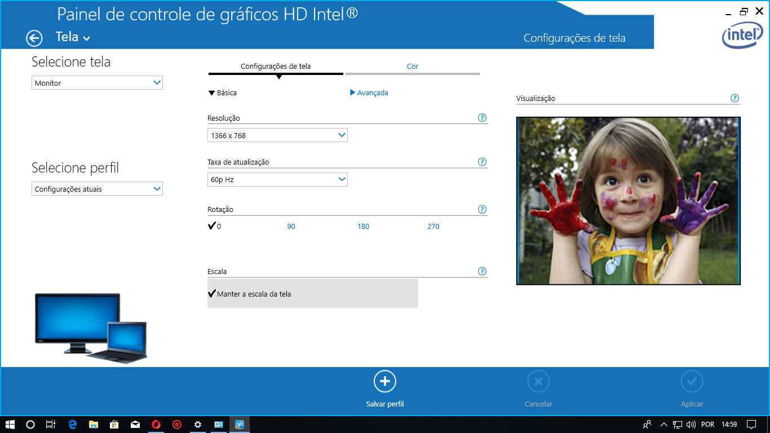Open File Explorer from taskbar

(x=93, y=425)
